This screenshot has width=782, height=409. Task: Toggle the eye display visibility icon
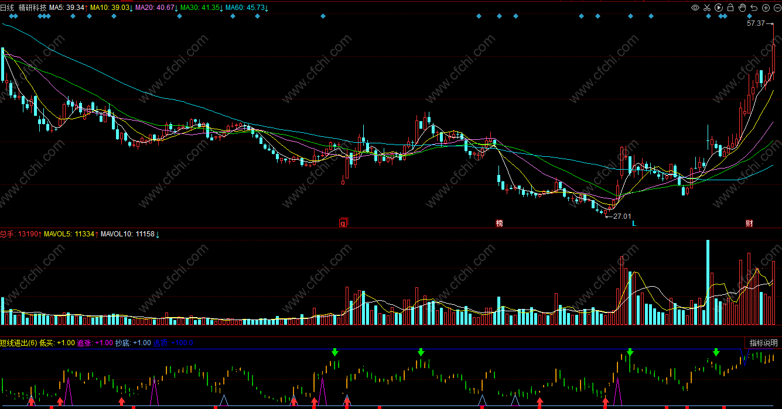[695, 8]
